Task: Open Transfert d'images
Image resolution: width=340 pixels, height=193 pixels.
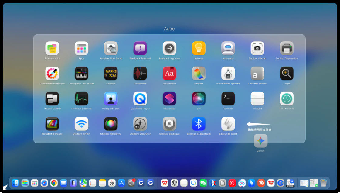Action: pos(52,124)
